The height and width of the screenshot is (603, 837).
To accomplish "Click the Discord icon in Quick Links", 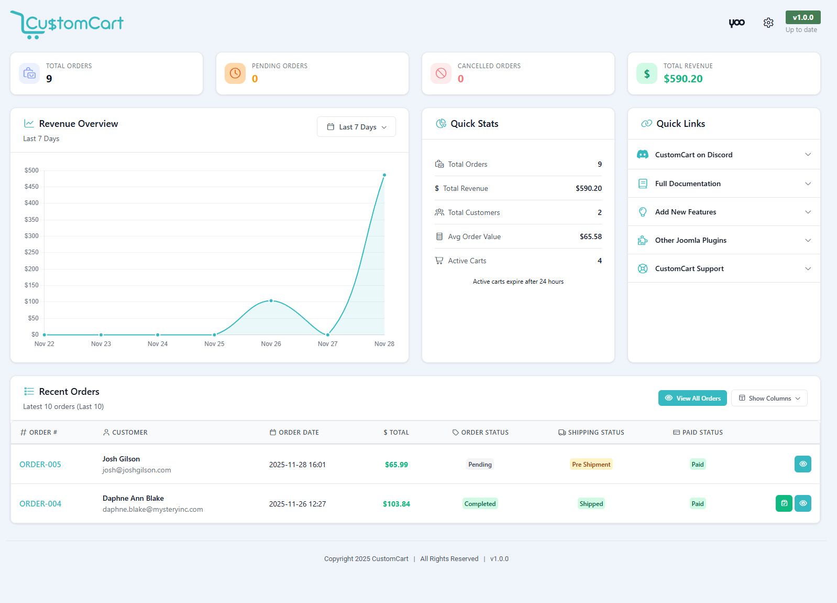I will [x=642, y=155].
